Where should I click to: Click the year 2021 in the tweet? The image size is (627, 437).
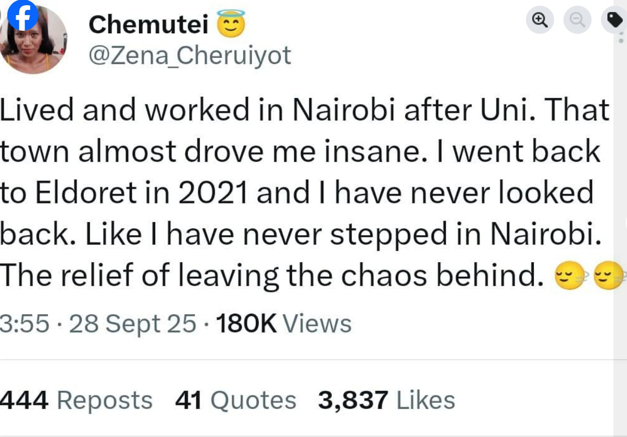(x=213, y=193)
